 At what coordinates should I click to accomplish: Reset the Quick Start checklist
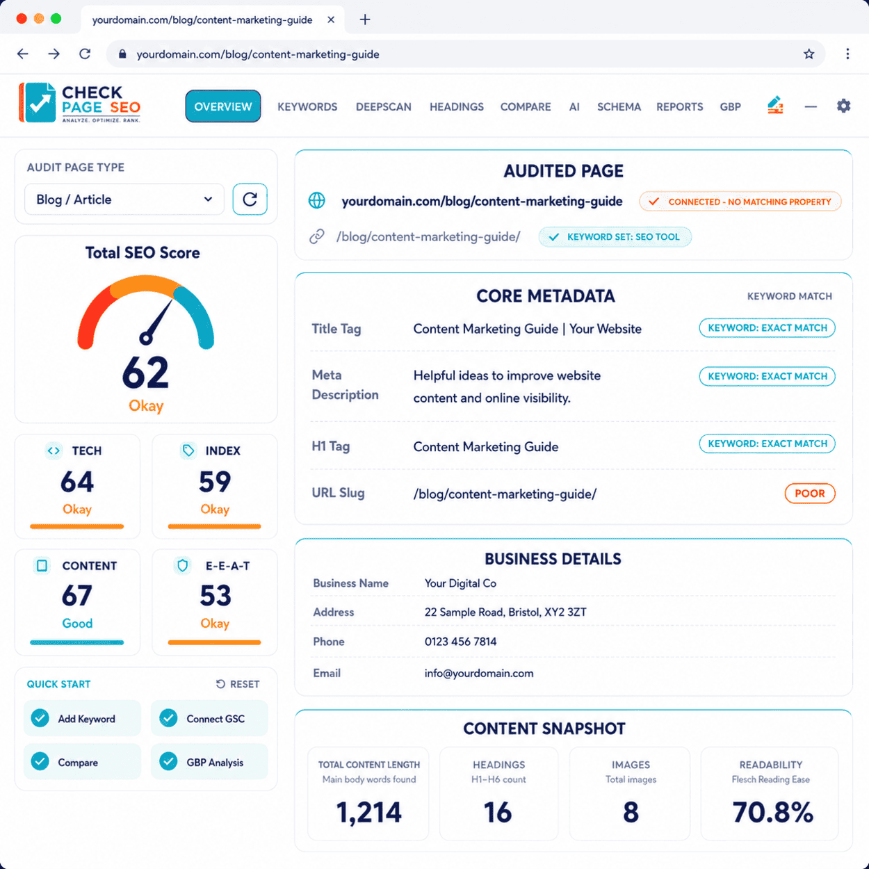(x=238, y=684)
